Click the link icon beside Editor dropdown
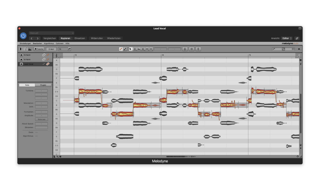This screenshot has height=192, width=320. tap(297, 38)
